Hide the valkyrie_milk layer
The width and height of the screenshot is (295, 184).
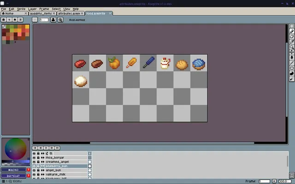pyautogui.click(x=34, y=174)
